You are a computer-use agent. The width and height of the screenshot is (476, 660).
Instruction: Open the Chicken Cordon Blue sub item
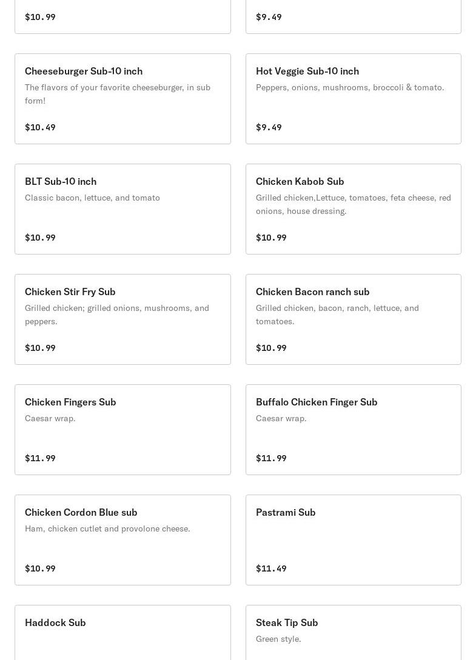122,540
